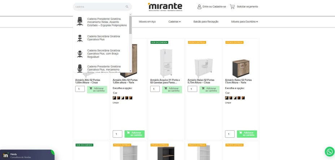
Task: Click the quantity field for Armário Baixo Cinza
Action: click(192, 89)
